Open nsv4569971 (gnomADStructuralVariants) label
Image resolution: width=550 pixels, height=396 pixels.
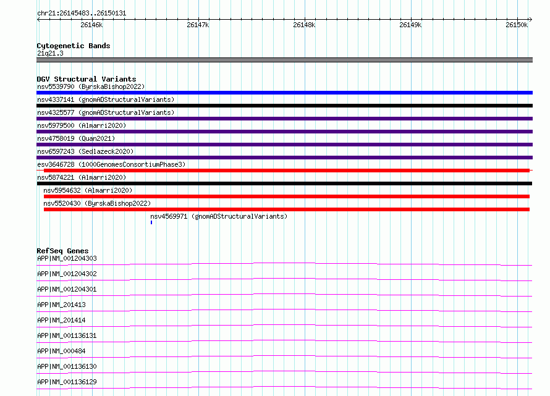click(219, 216)
